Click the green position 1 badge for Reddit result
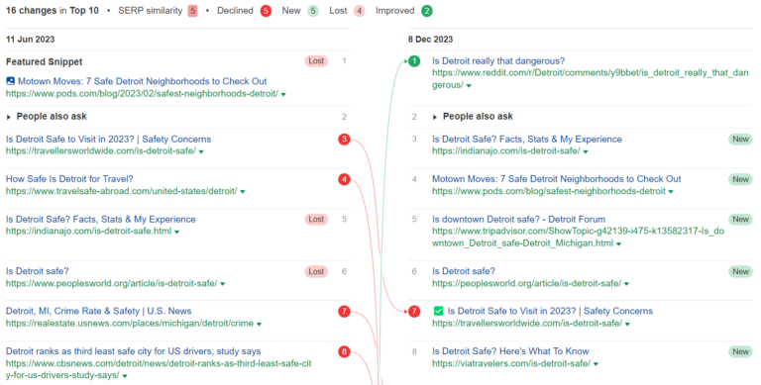 pos(414,61)
